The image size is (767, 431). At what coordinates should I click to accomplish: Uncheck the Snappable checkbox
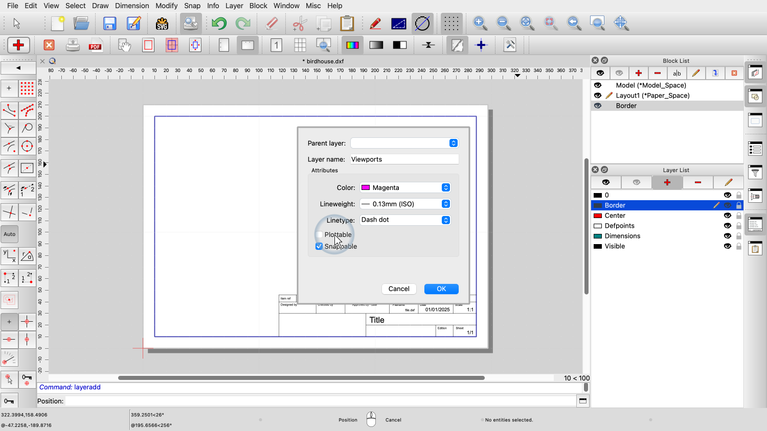pyautogui.click(x=320, y=246)
